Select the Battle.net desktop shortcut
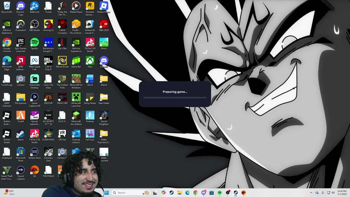Viewport: 350px width, 197px height. click(x=34, y=8)
